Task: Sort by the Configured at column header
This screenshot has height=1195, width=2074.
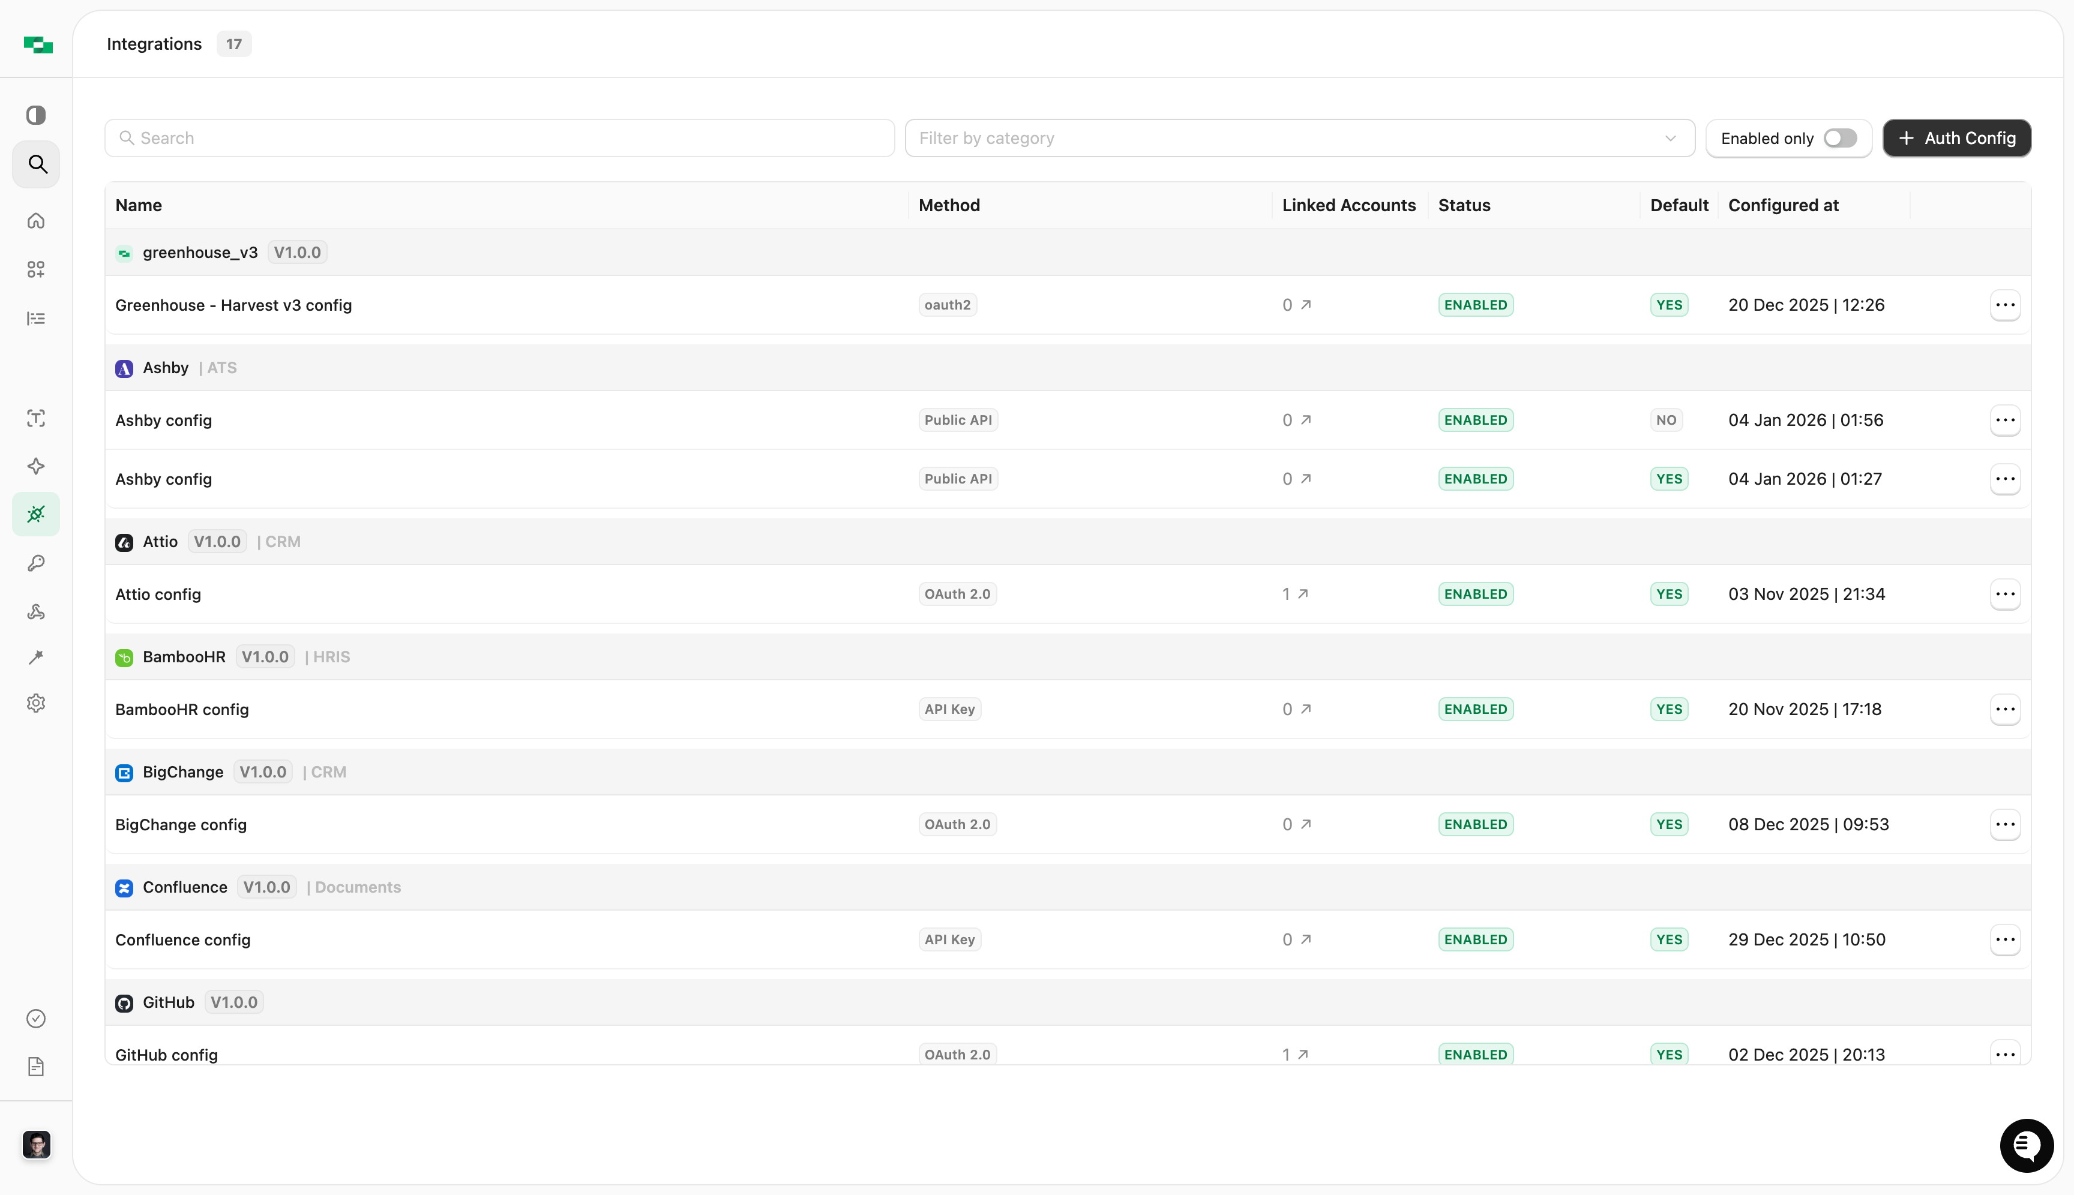Action: [1782, 205]
